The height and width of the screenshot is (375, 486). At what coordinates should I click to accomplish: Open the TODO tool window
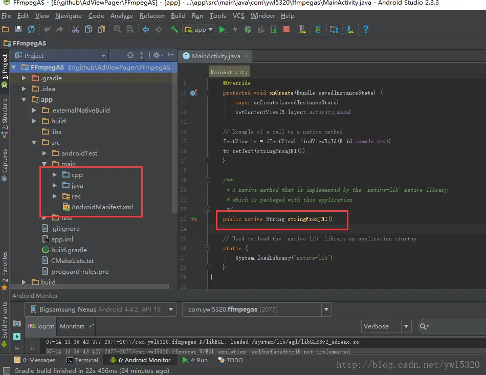(x=231, y=360)
